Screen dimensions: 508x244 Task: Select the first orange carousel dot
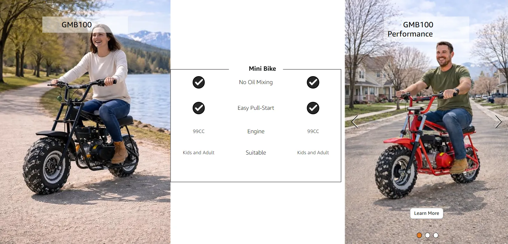pos(419,235)
